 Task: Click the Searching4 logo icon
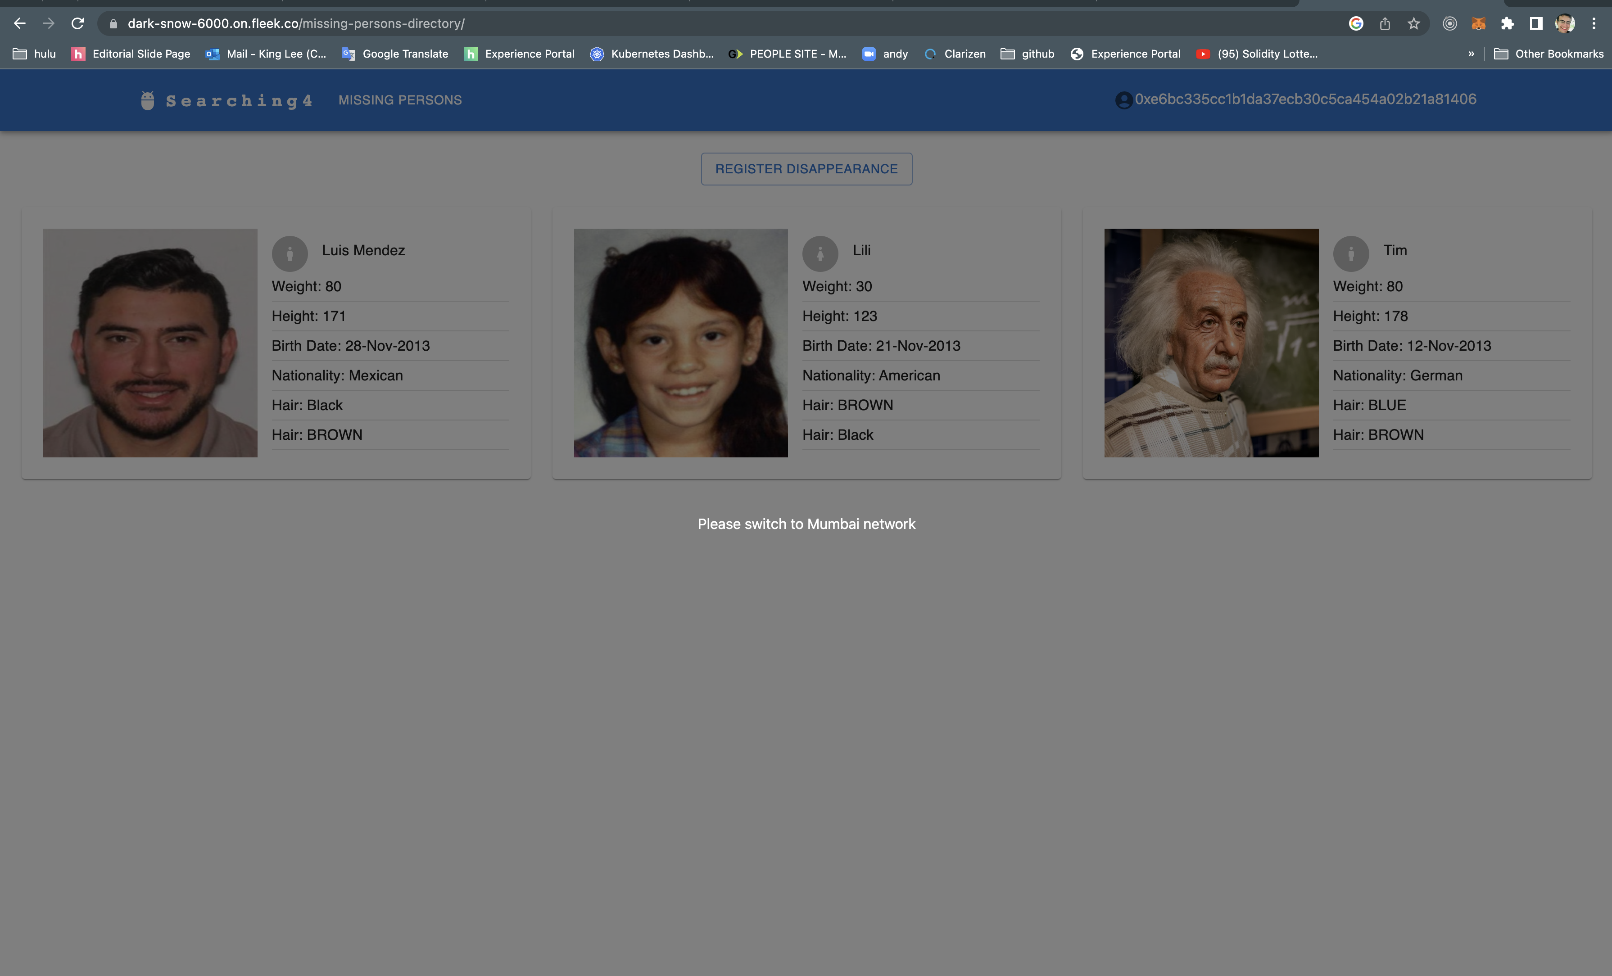(x=148, y=100)
